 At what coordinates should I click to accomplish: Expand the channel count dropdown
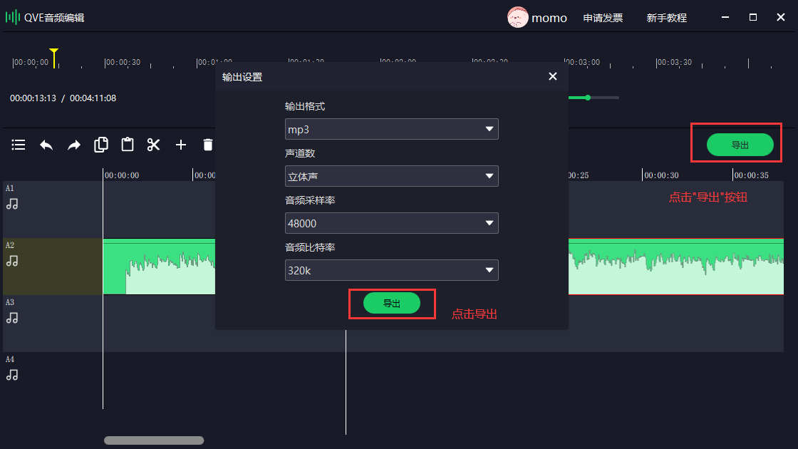pos(391,176)
